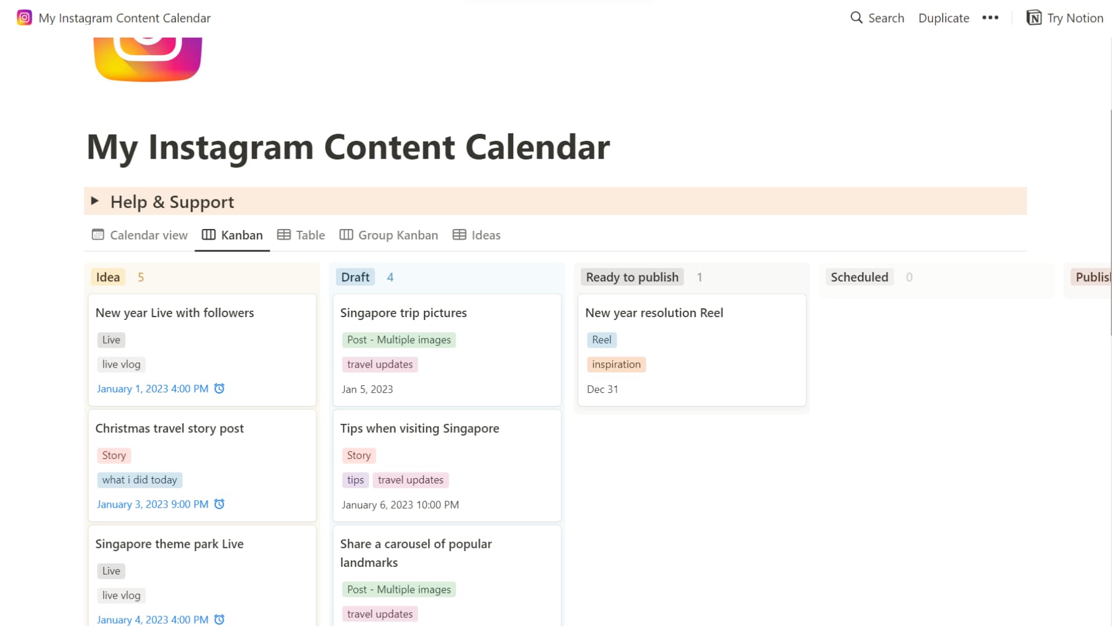Click the Reel tag on New year resolution Reel
This screenshot has width=1112, height=626.
pyautogui.click(x=601, y=340)
